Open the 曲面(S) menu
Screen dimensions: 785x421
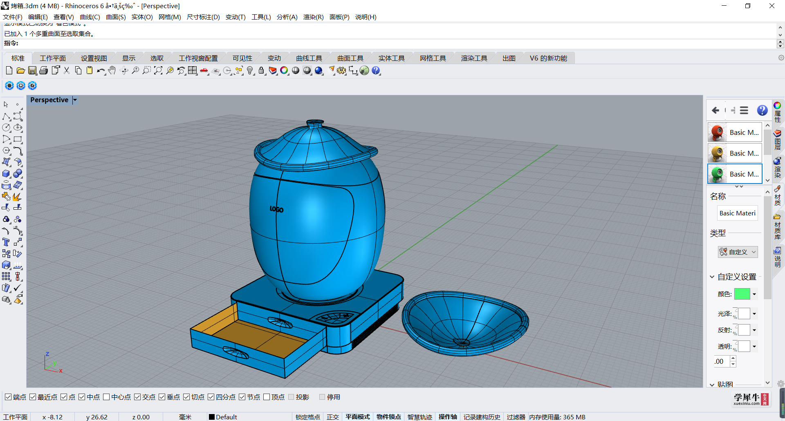(x=116, y=17)
